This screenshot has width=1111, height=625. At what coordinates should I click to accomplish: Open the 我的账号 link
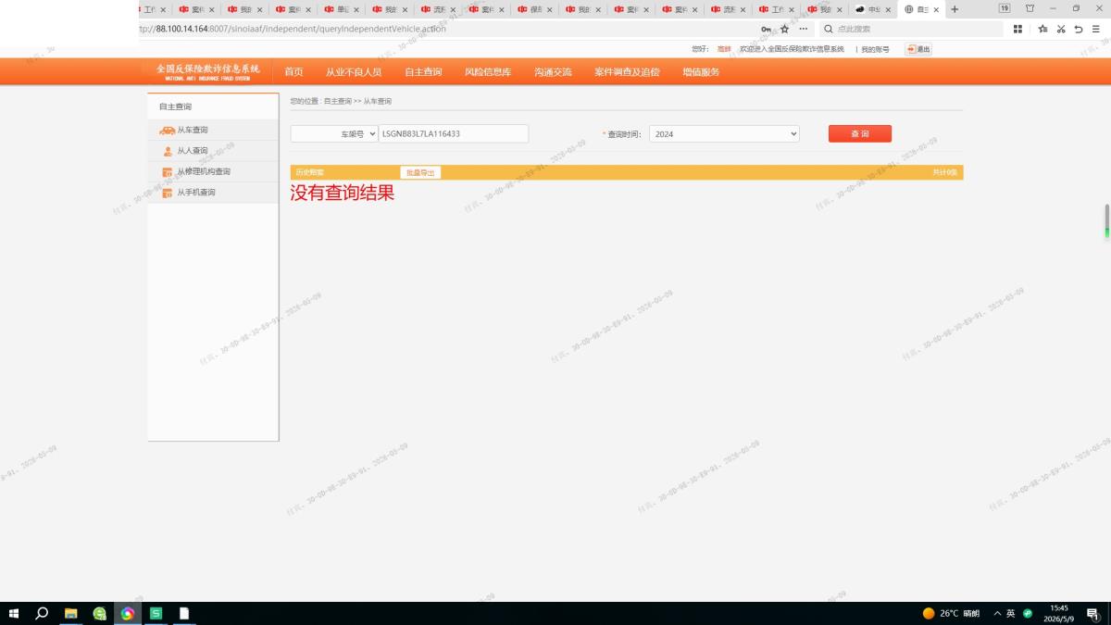tap(875, 49)
